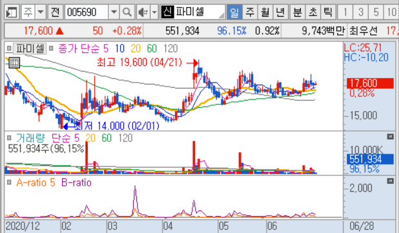The height and width of the screenshot is (233, 399).
Task: Click B-ratio indicator label
Action: [x=76, y=183]
